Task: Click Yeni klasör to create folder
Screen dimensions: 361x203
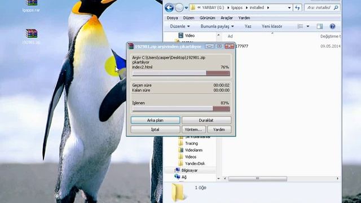Action: click(272, 27)
